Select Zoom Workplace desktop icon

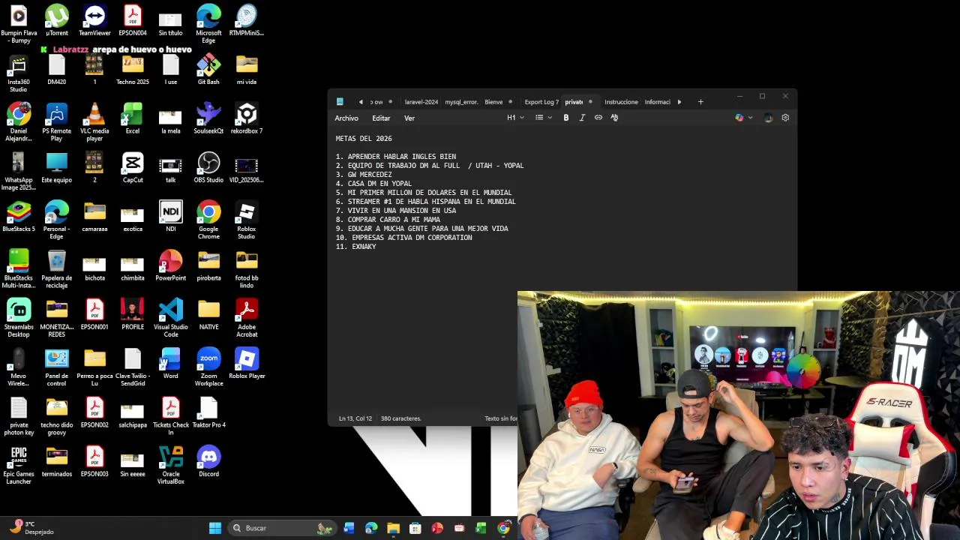tap(208, 367)
